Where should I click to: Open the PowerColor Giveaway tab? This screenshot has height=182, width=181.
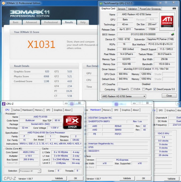click(150, 9)
